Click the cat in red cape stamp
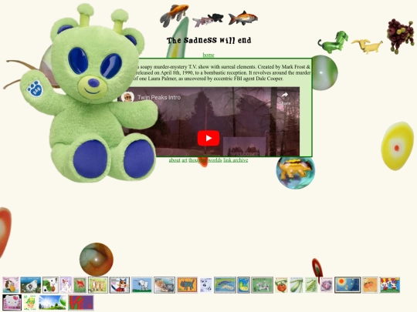Screen dimensions: 417x312 tap(120, 285)
